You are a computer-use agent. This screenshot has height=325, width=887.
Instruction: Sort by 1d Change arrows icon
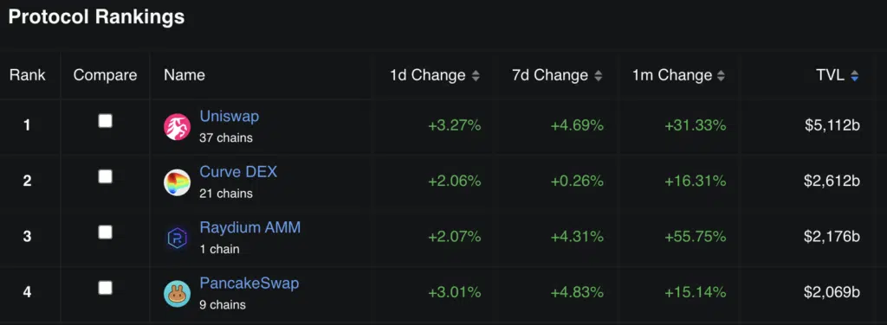pyautogui.click(x=476, y=75)
